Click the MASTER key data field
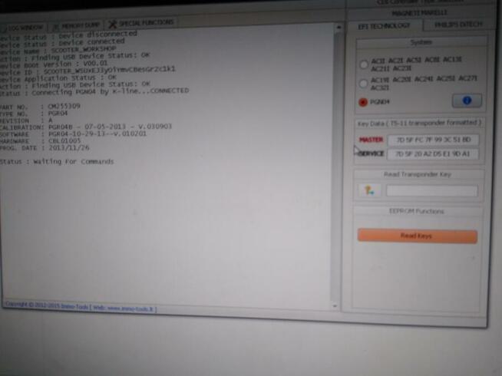502x376 pixels. [x=433, y=140]
